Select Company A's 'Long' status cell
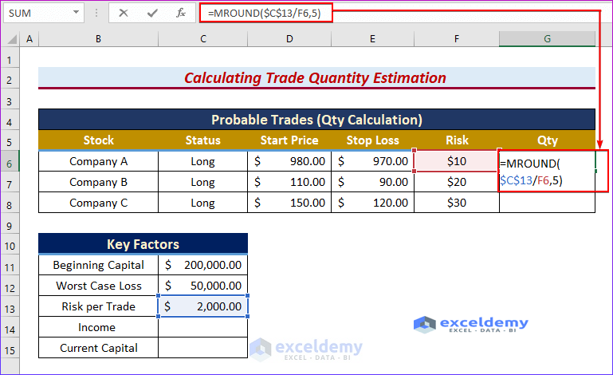The width and height of the screenshot is (613, 375). (203, 161)
